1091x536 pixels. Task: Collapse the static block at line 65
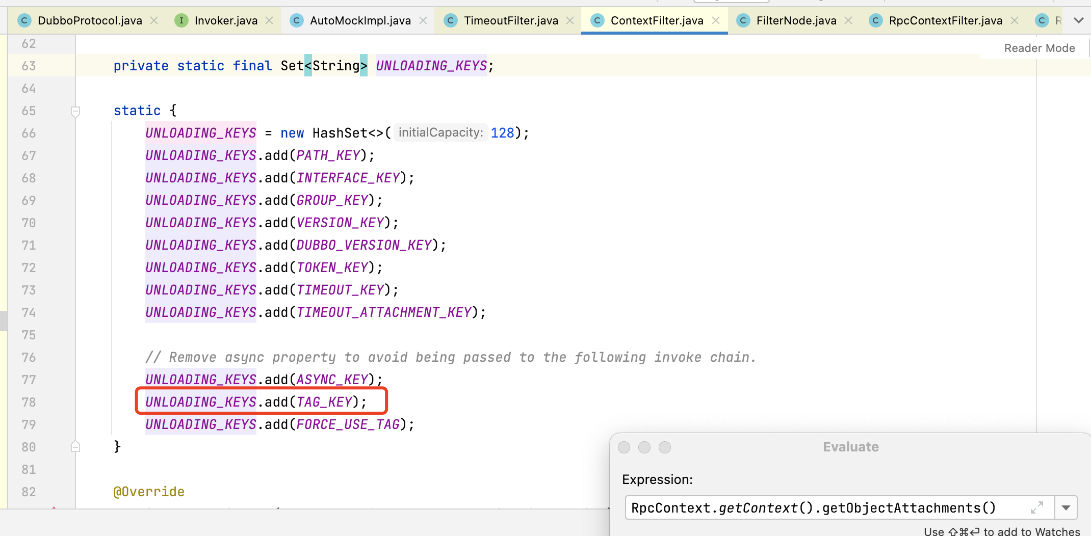click(x=75, y=111)
